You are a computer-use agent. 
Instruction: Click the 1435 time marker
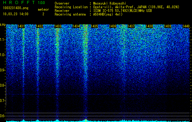point(94,26)
